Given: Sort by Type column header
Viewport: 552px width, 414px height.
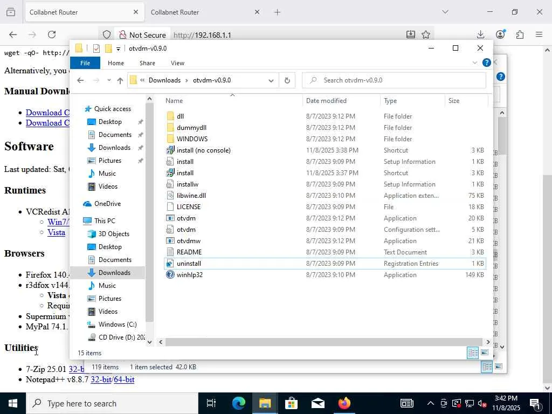Looking at the screenshot, I should coord(412,101).
